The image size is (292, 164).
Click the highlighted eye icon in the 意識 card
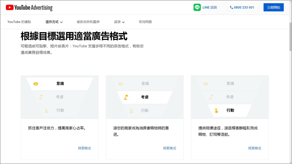coord(36,84)
